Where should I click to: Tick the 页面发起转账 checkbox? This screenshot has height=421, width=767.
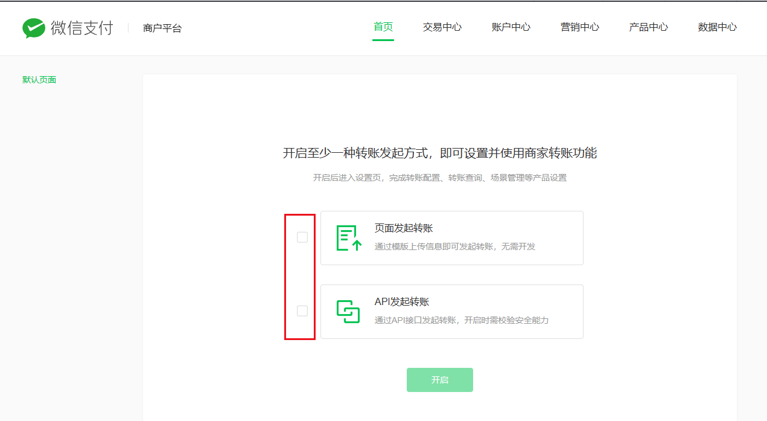click(302, 237)
